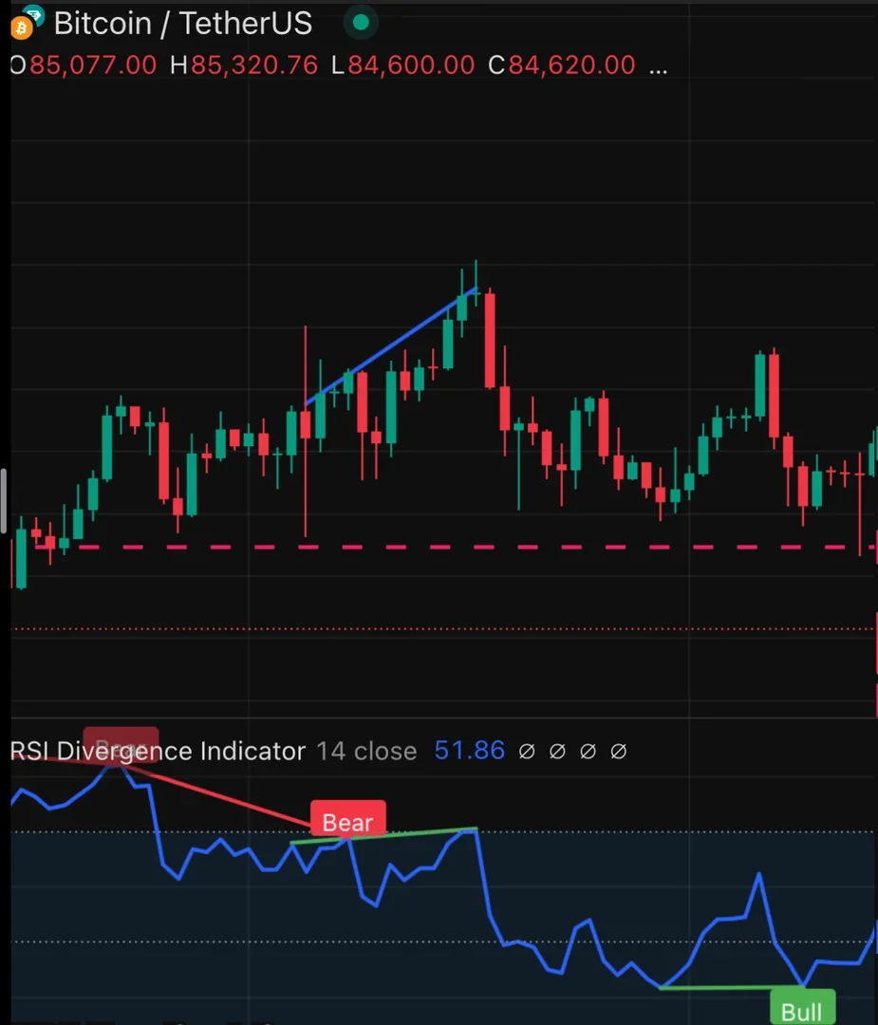Open the Bitcoin / TetherUS symbol title
The width and height of the screenshot is (878, 1025).
(x=182, y=24)
